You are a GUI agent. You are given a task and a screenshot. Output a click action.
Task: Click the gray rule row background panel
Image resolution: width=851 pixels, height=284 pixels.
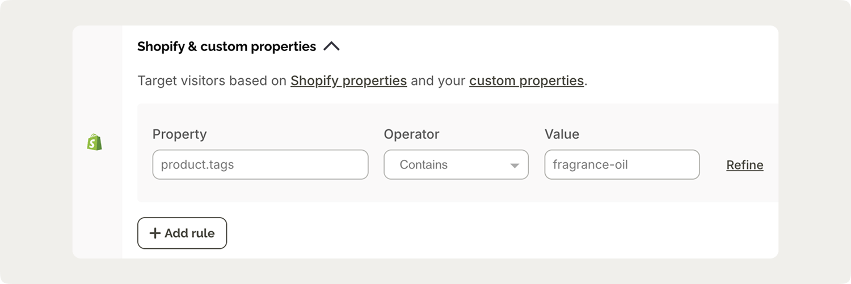click(454, 193)
